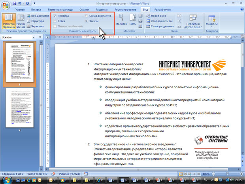Launch Internet Explorer from quick launch
245x184 pixels.
tap(28, 180)
